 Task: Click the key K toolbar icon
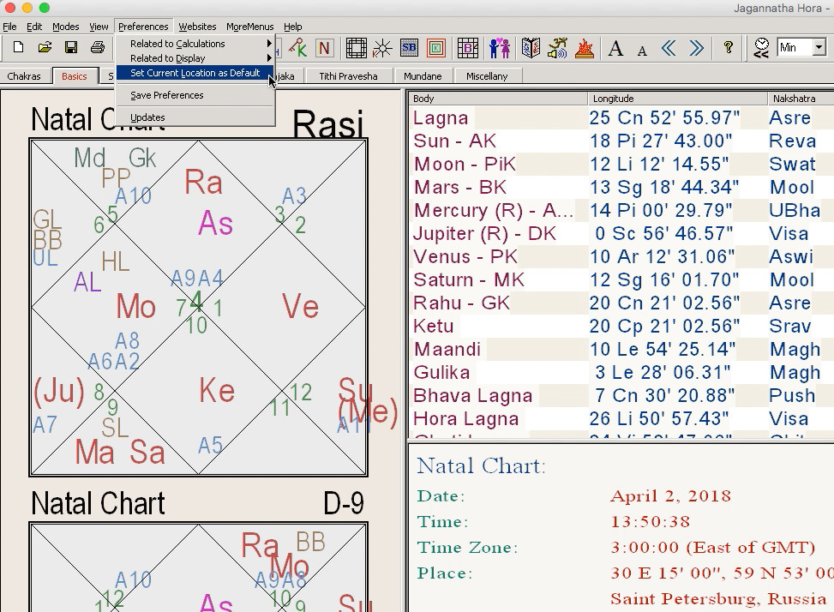click(298, 48)
